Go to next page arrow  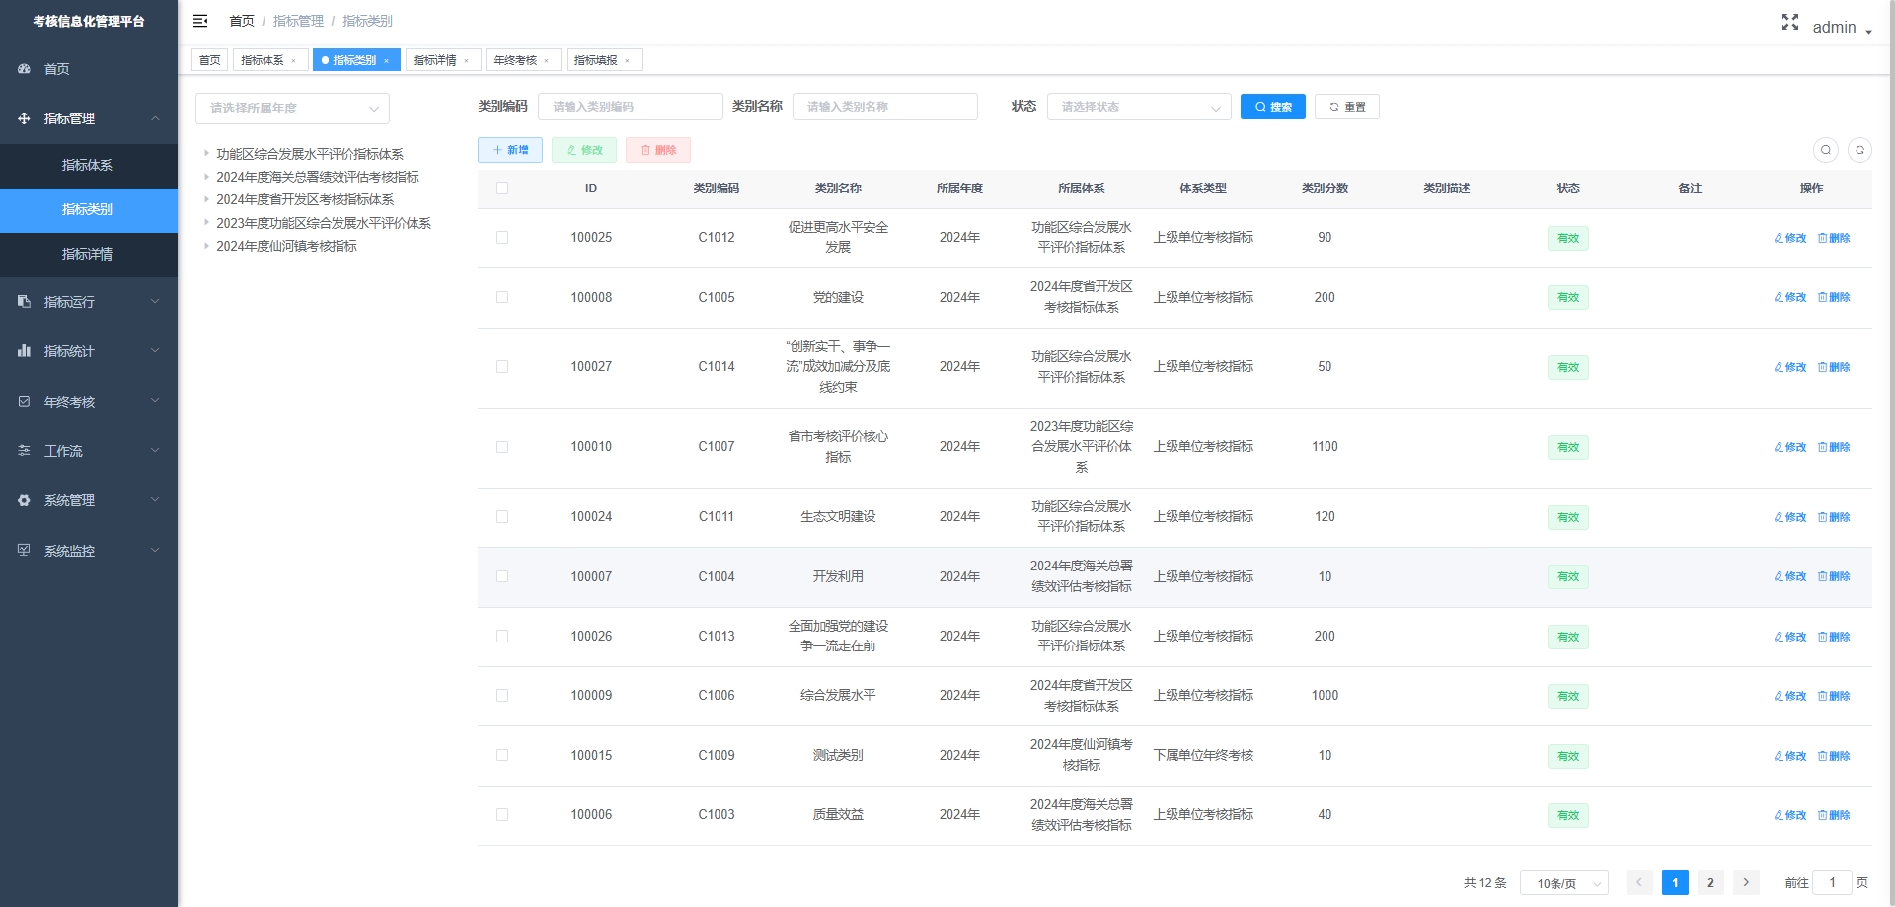tap(1746, 883)
